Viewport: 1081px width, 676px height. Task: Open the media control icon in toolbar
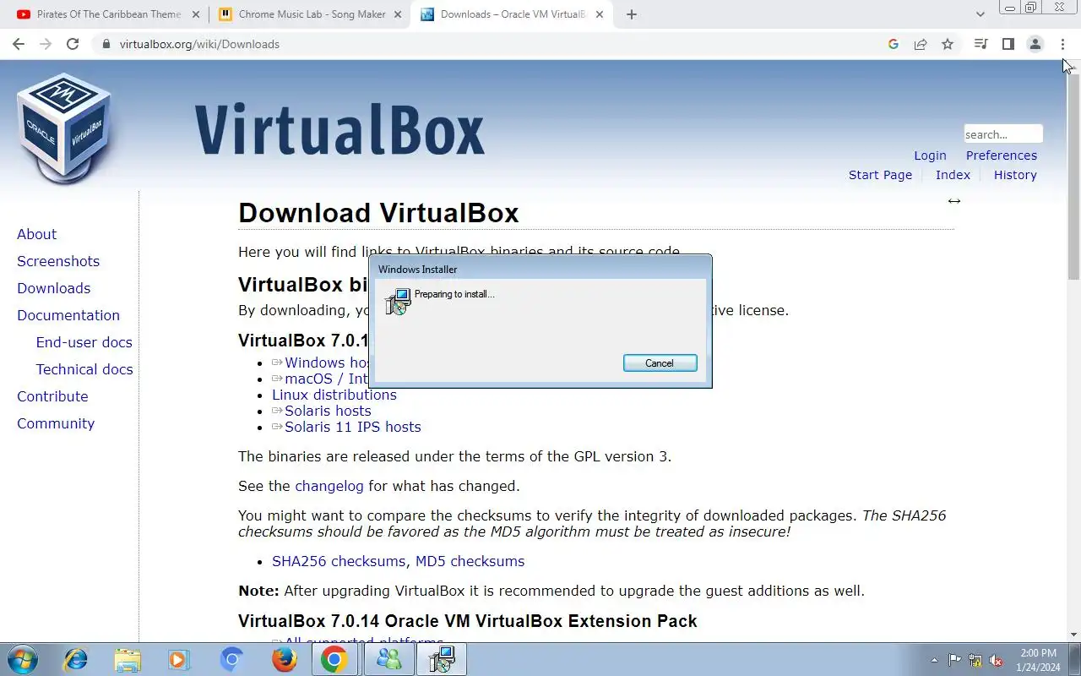pos(981,44)
